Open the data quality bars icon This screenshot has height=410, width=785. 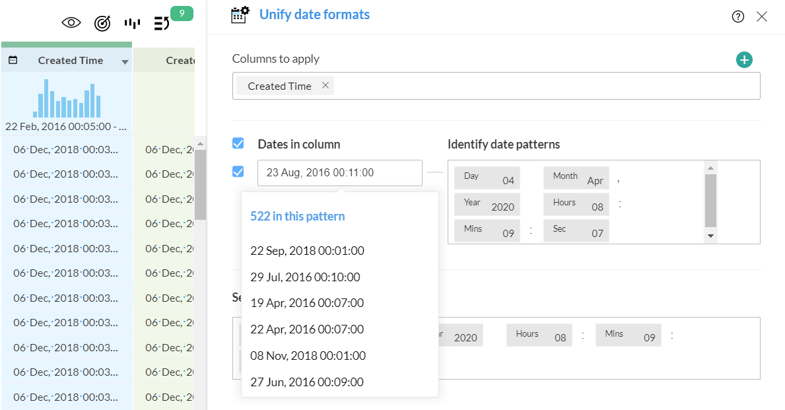(x=132, y=23)
